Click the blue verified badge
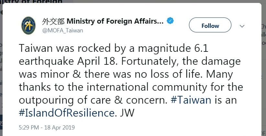Image resolution: width=266 pixels, height=136 pixels. tap(170, 21)
